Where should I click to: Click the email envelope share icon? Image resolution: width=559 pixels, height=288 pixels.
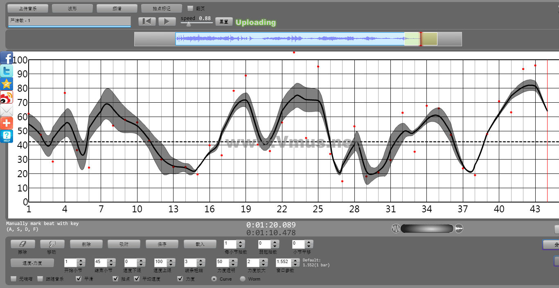7,110
